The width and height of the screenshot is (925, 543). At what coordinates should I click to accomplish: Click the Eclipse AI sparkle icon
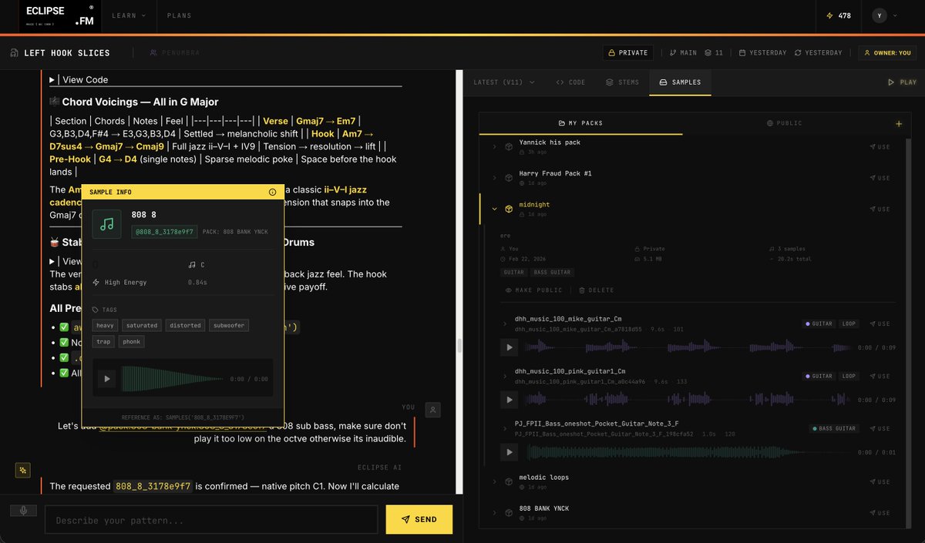coord(23,469)
